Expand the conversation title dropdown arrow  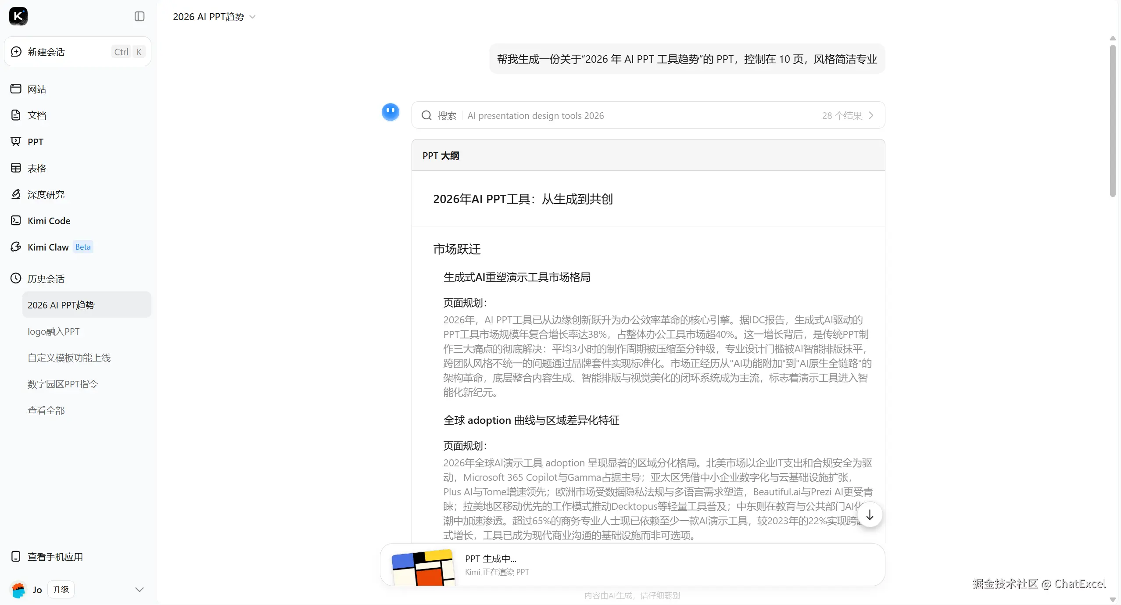pos(252,17)
